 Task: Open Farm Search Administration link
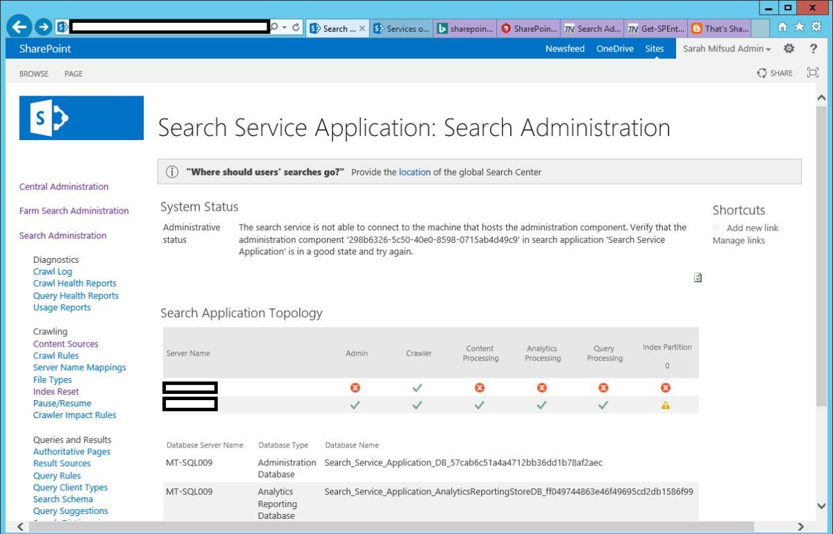click(x=74, y=211)
